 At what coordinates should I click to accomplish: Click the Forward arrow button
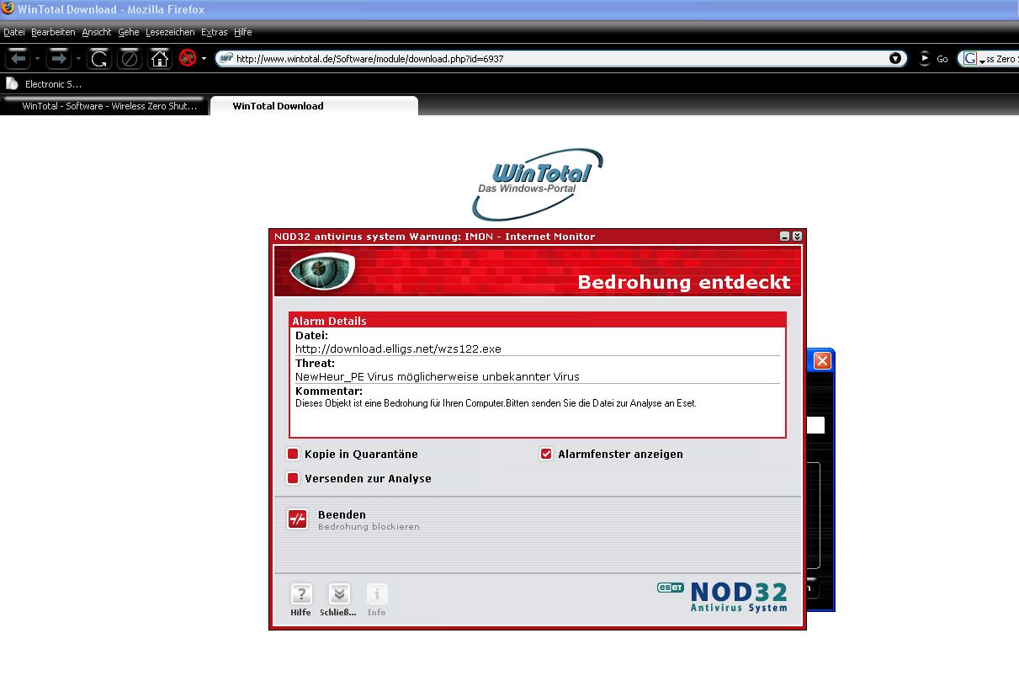point(58,59)
